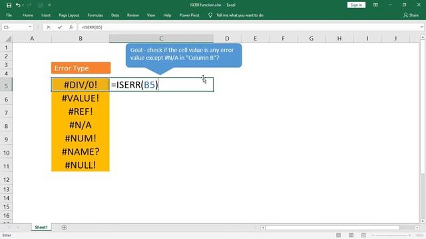
Task: Select column D header
Action: click(227, 39)
